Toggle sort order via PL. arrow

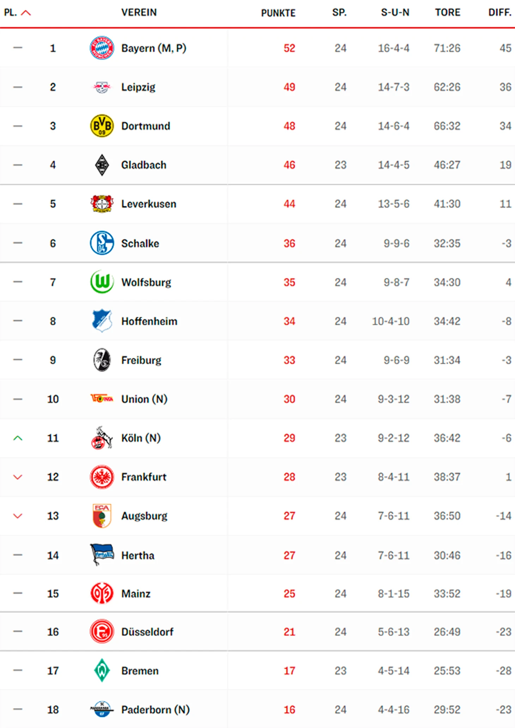point(26,13)
